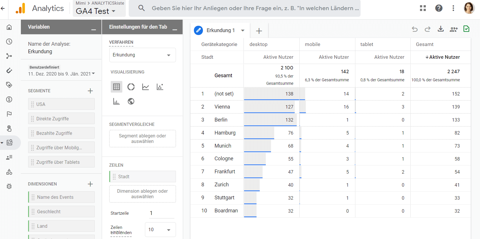Open the Verfahren Erkundung dropdown
480x239 pixels.
point(142,55)
